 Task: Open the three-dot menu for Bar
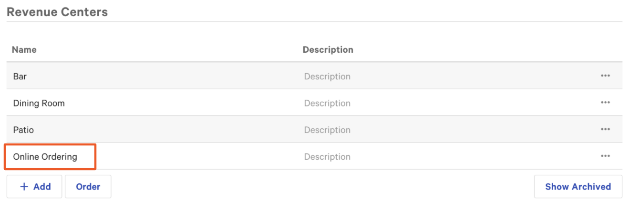605,76
